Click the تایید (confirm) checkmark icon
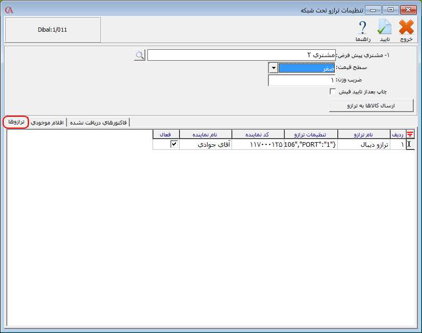The image size is (422, 333). tap(385, 30)
